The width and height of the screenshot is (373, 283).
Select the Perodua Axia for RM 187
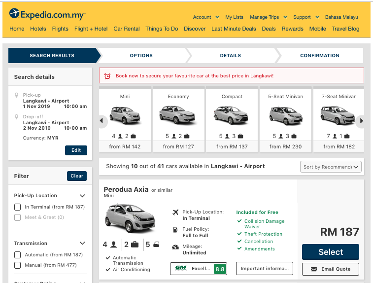331,252
